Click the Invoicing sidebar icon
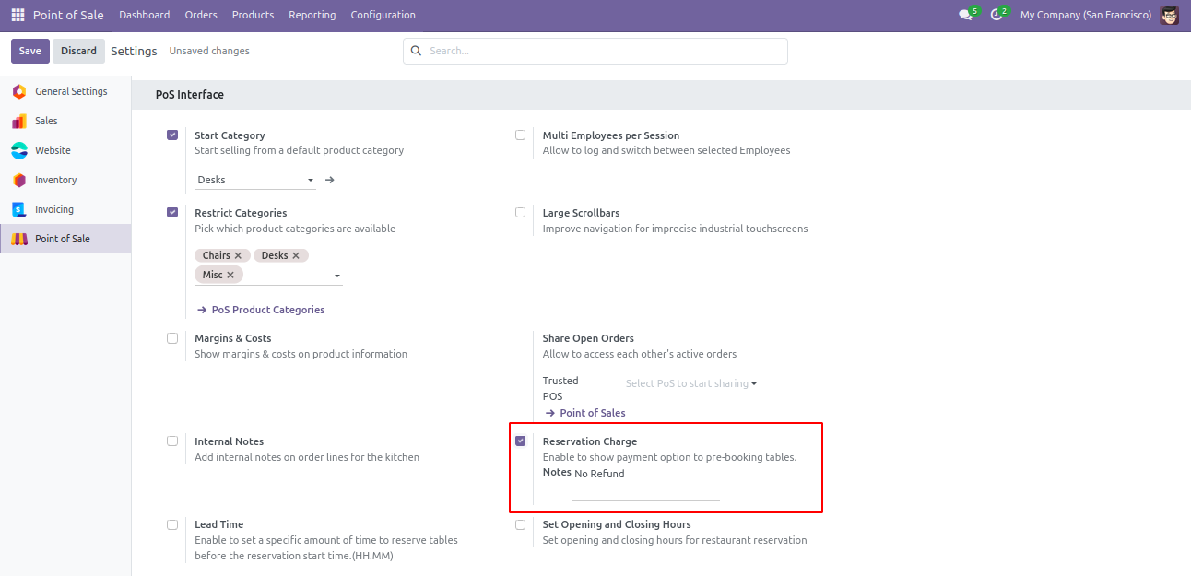 click(18, 209)
